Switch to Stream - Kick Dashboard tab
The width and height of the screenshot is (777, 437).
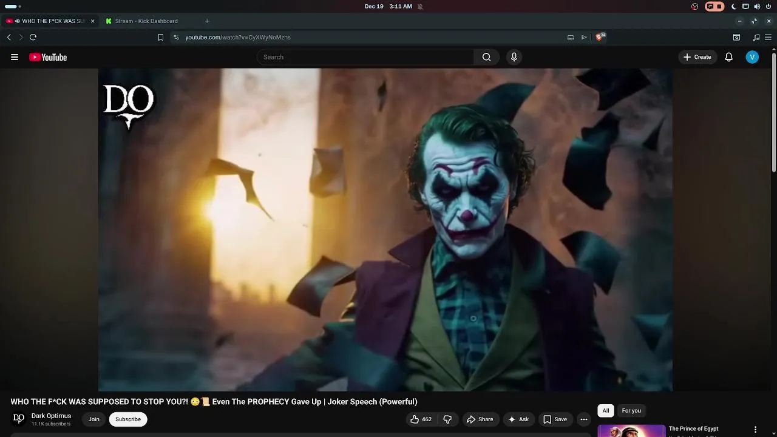[146, 21]
